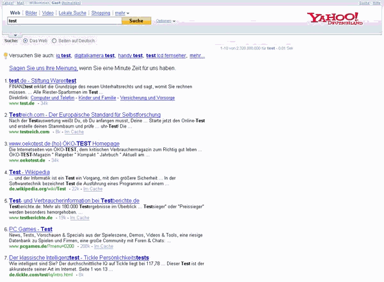Open the Yahoo! link at top left

[8, 3]
